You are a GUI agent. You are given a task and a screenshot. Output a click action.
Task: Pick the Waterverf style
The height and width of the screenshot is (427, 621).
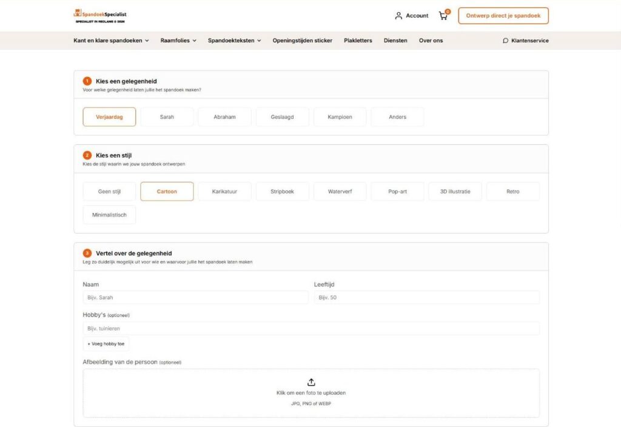(340, 191)
